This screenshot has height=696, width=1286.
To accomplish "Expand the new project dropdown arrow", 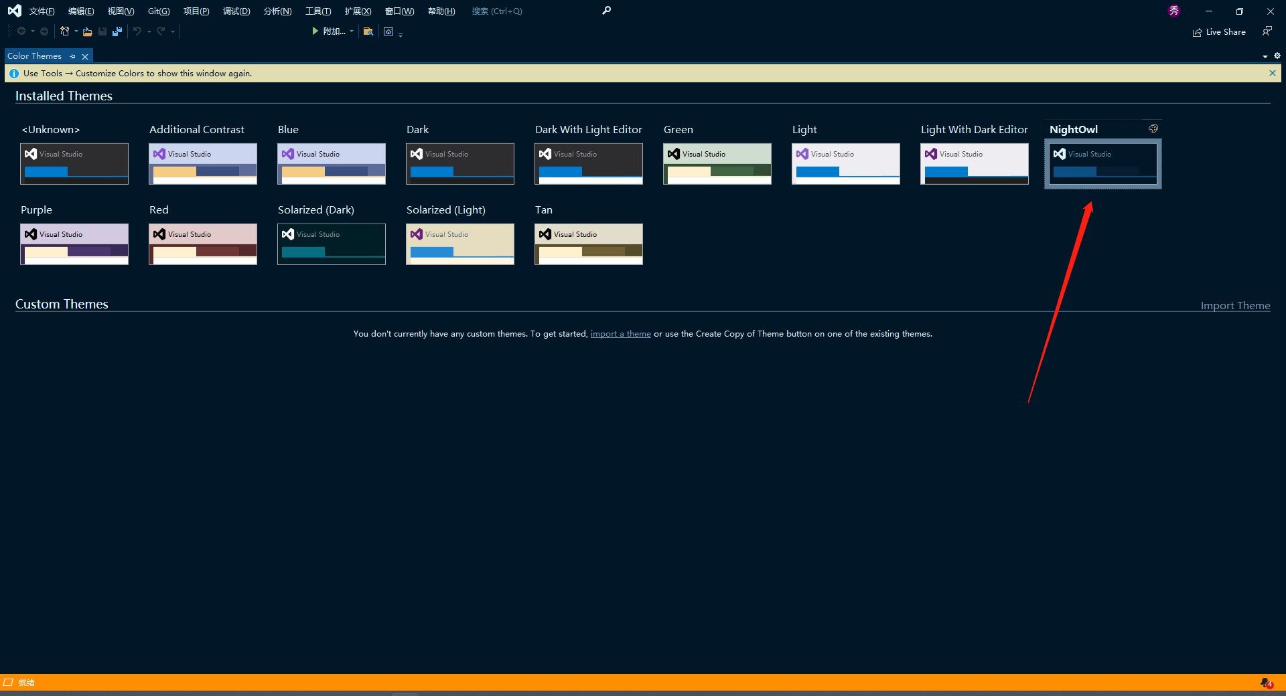I will [76, 31].
